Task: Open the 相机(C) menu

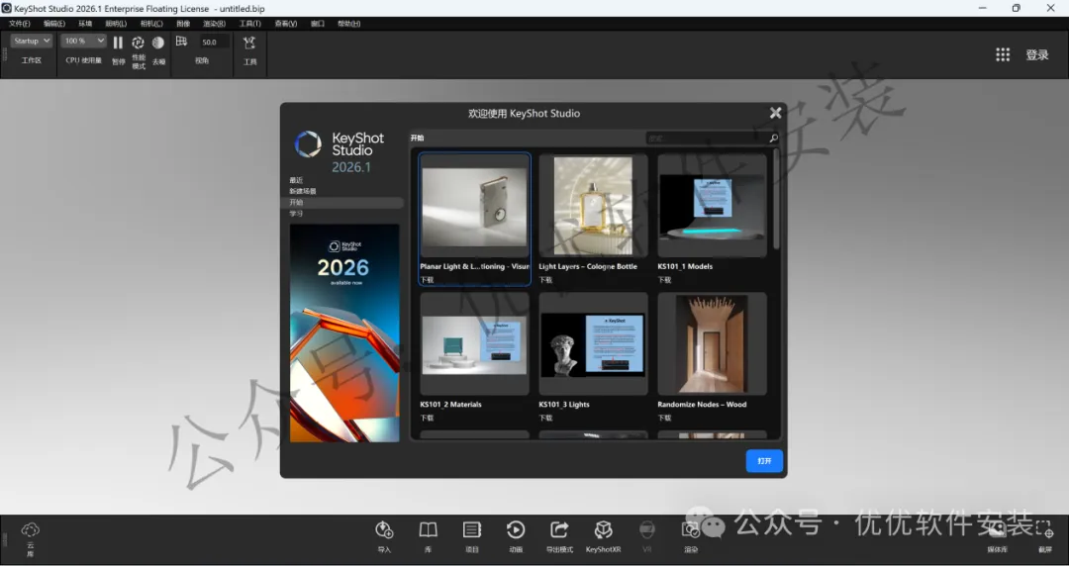Action: pos(151,23)
